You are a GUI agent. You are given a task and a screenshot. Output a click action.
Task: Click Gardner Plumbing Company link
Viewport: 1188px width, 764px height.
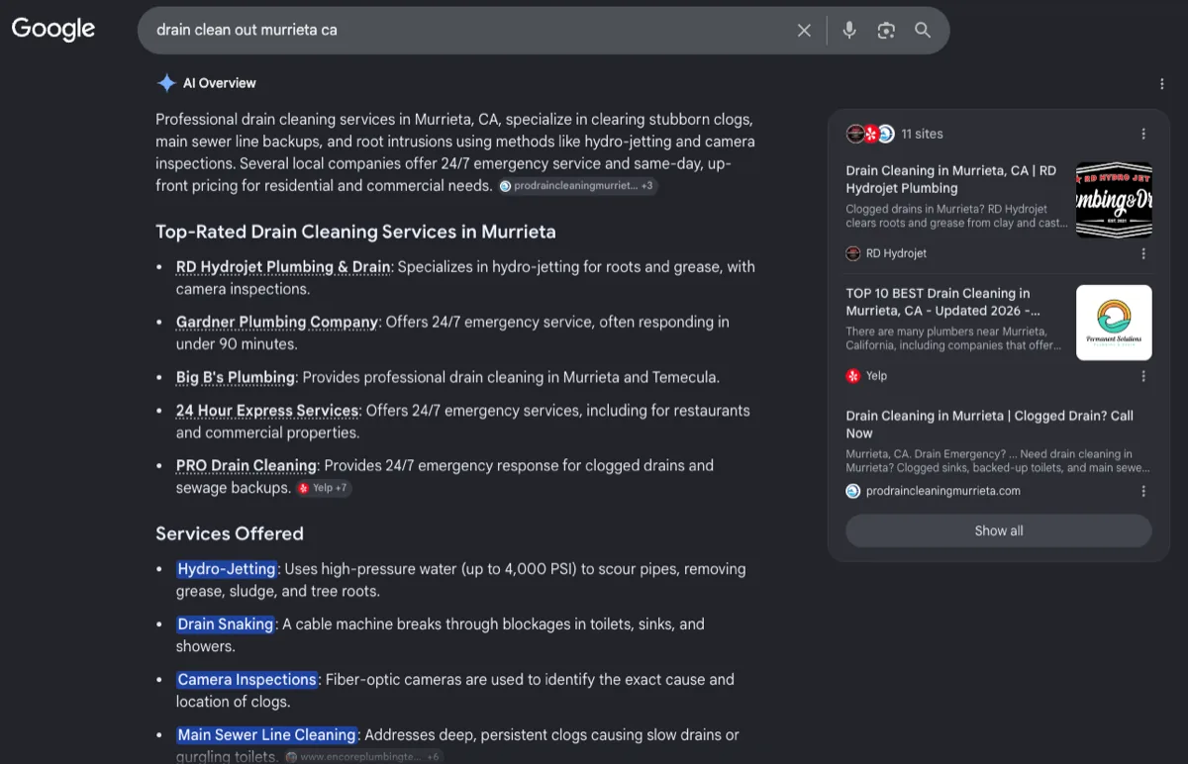tap(277, 322)
